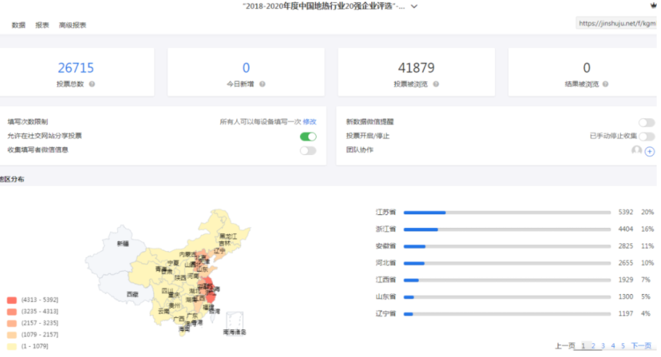Click the crown icon at top right
Image resolution: width=661 pixels, height=357 pixels.
click(x=654, y=5)
